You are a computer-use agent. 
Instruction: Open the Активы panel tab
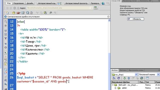pyautogui.click(x=123, y=70)
